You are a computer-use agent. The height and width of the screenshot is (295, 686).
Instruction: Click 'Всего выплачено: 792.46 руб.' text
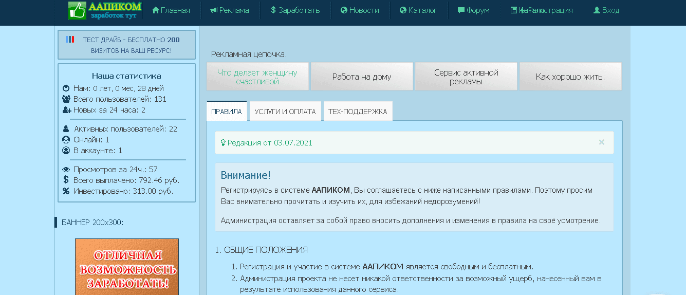[126, 180]
